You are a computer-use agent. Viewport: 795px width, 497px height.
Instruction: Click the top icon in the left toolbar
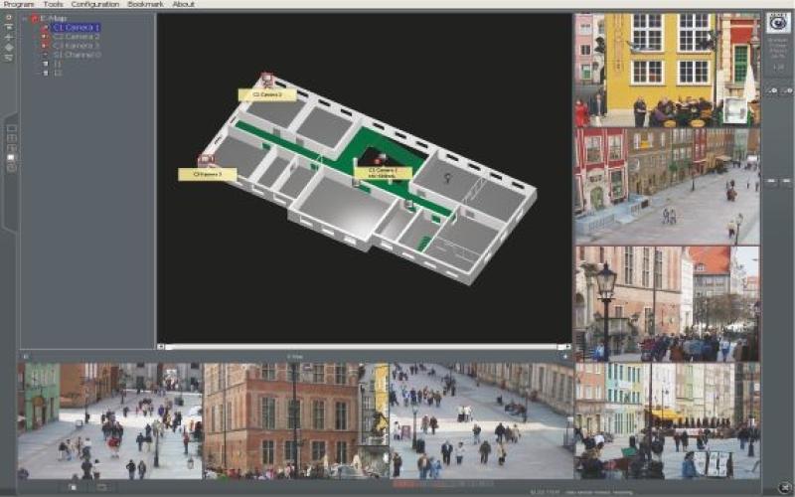point(9,19)
